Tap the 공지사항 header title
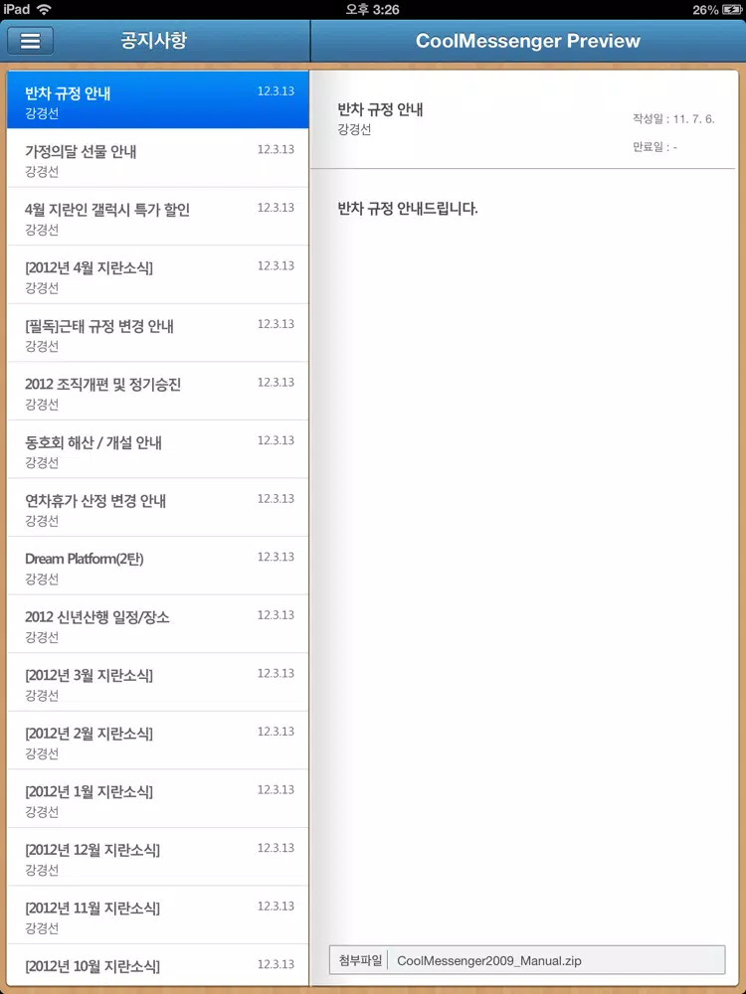The height and width of the screenshot is (994, 746). pyautogui.click(x=154, y=41)
